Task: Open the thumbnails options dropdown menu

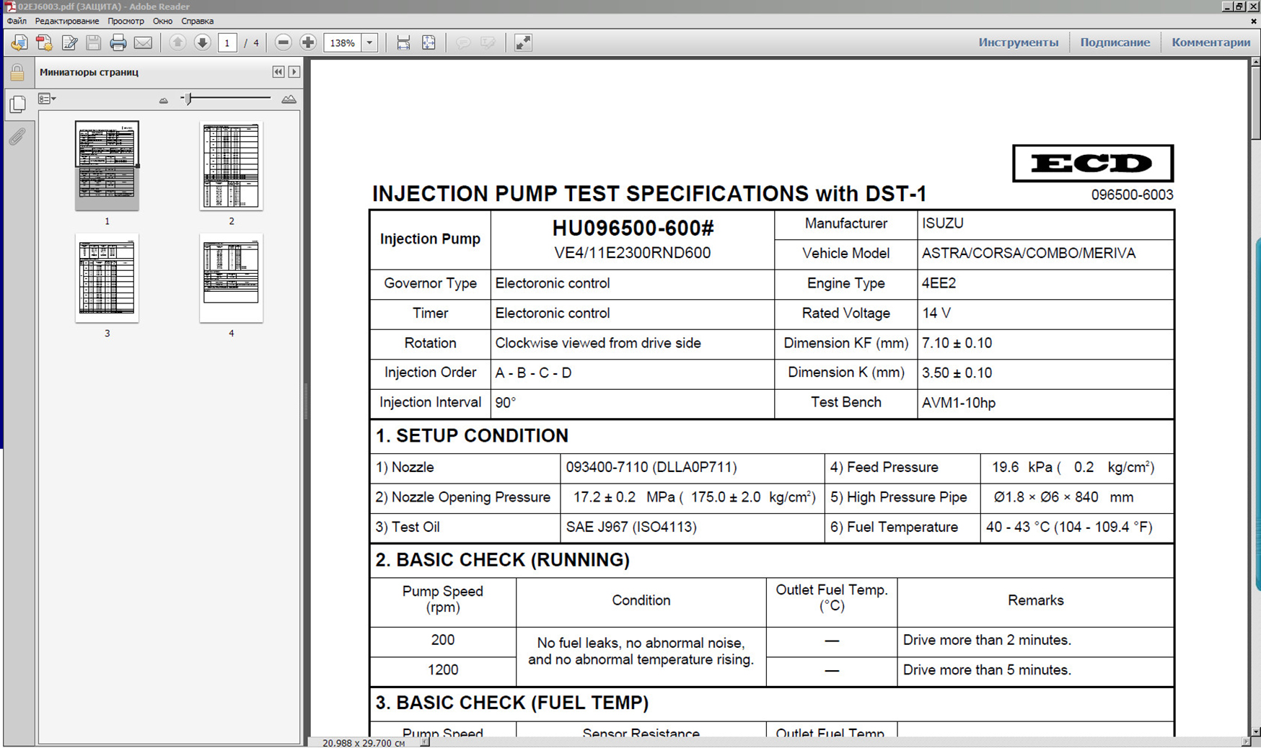Action: tap(47, 99)
